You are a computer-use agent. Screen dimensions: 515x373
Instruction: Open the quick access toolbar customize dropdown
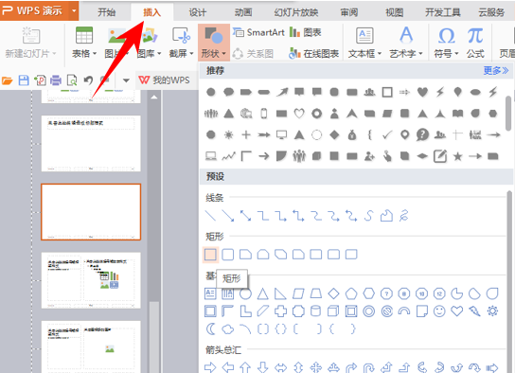126,80
